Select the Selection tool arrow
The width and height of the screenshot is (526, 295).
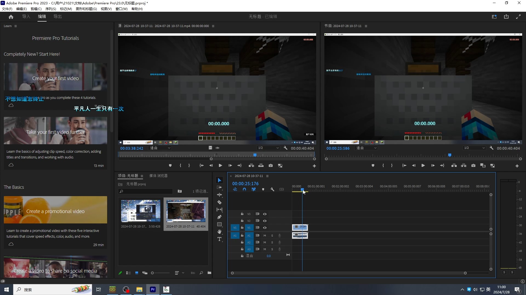(219, 180)
